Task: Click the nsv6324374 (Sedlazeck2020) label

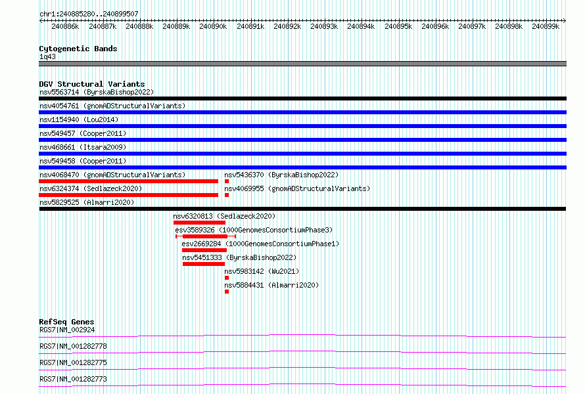Action: pos(91,188)
